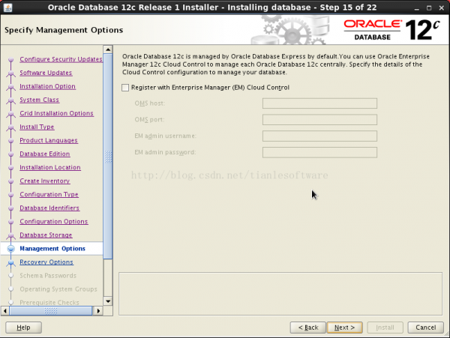Enable Register with Enterprise Manager Cloud Control checkbox
The width and height of the screenshot is (450, 338).
click(x=125, y=88)
